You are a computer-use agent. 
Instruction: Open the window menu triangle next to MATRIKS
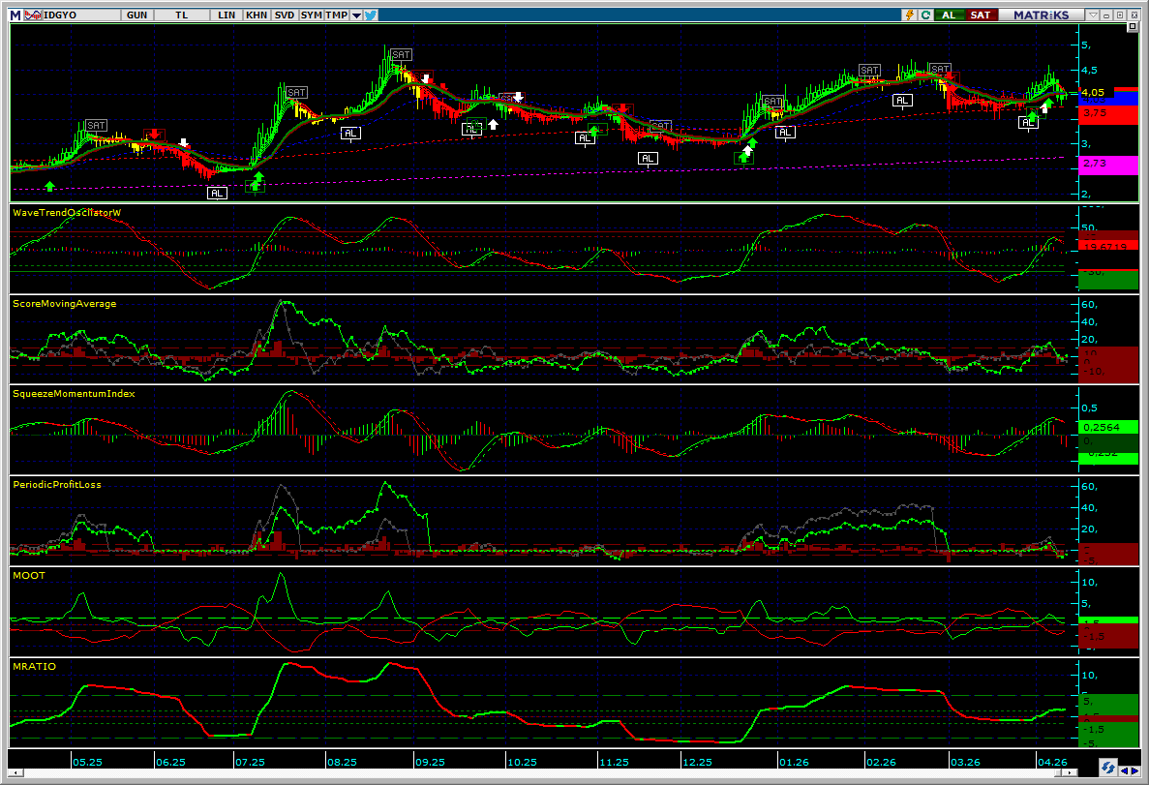[1093, 15]
